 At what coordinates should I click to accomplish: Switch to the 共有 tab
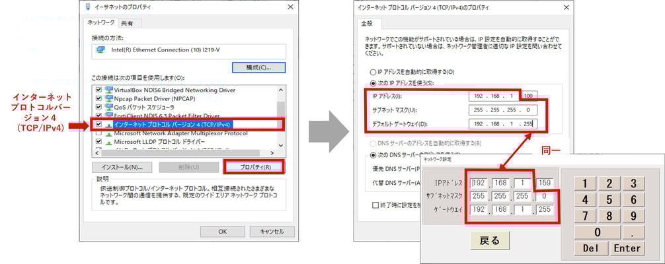tap(127, 23)
